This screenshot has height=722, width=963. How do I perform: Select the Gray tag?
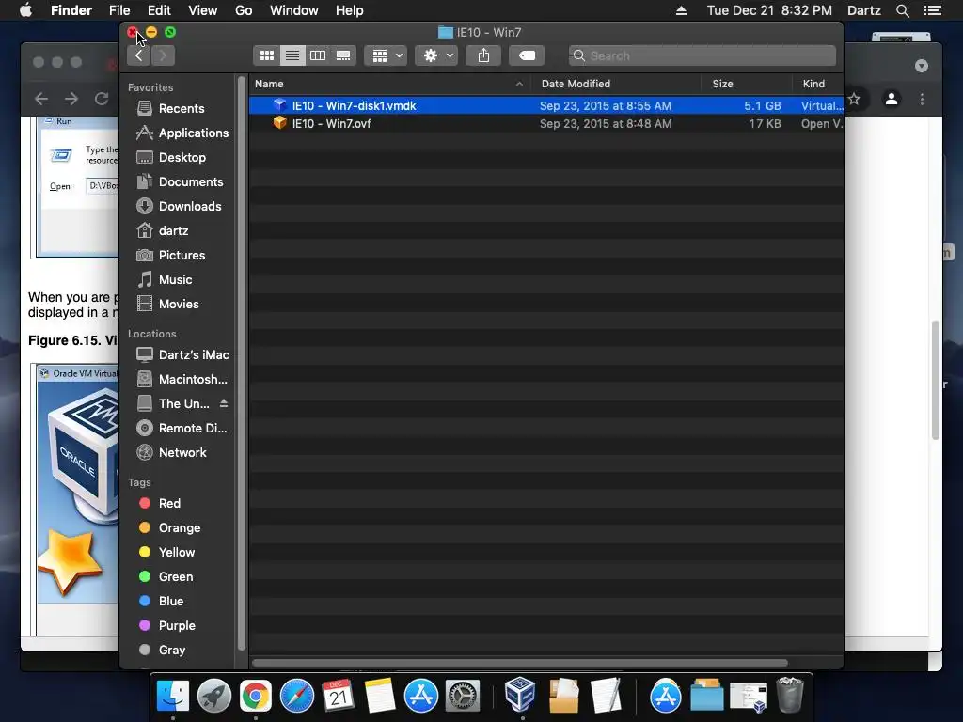(162, 651)
